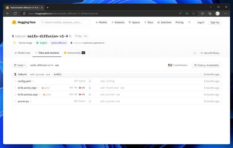Open the config.yaml file
This screenshot has width=233, height=148.
tap(24, 81)
